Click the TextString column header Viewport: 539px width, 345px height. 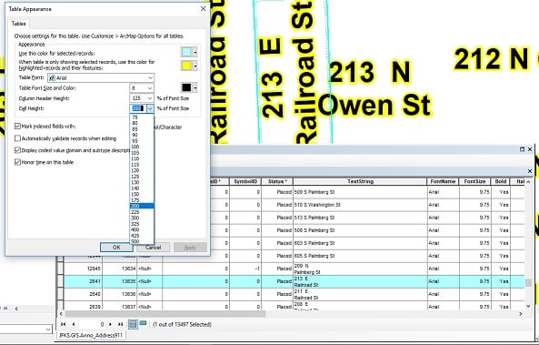tap(360, 181)
